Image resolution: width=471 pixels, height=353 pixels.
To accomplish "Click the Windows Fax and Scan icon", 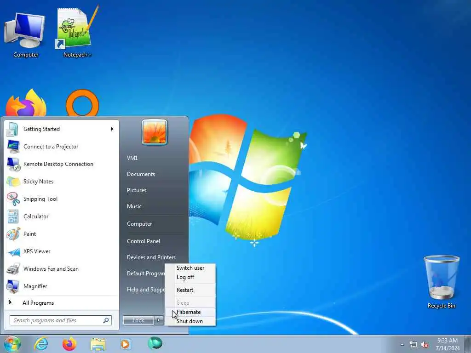I will point(13,269).
